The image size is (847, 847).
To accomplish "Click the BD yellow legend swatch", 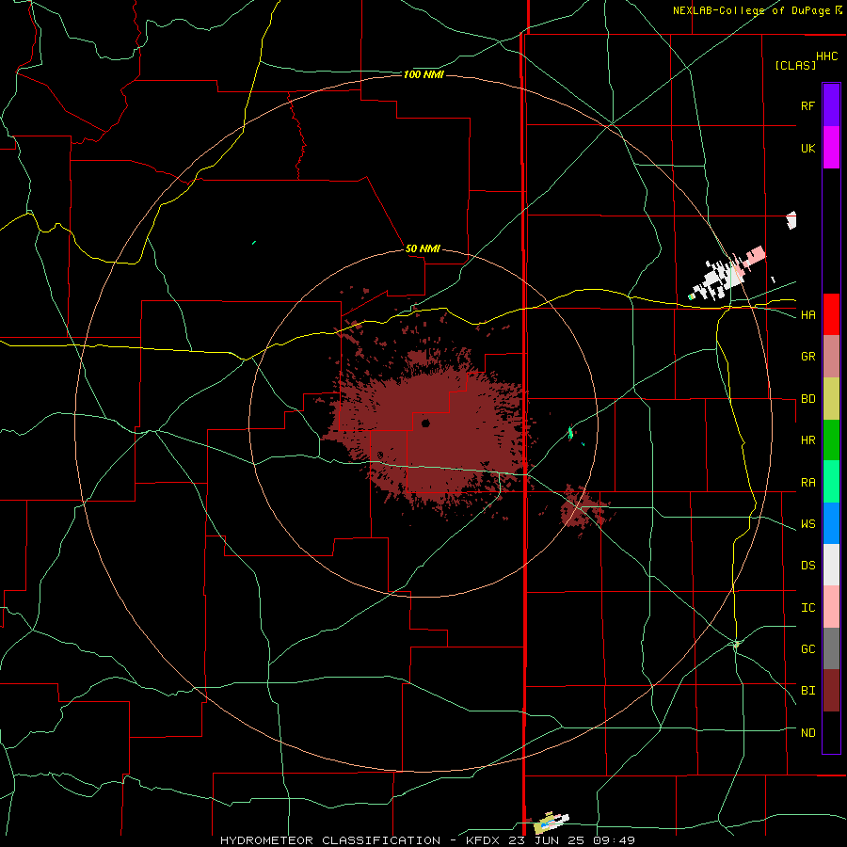I will click(831, 398).
